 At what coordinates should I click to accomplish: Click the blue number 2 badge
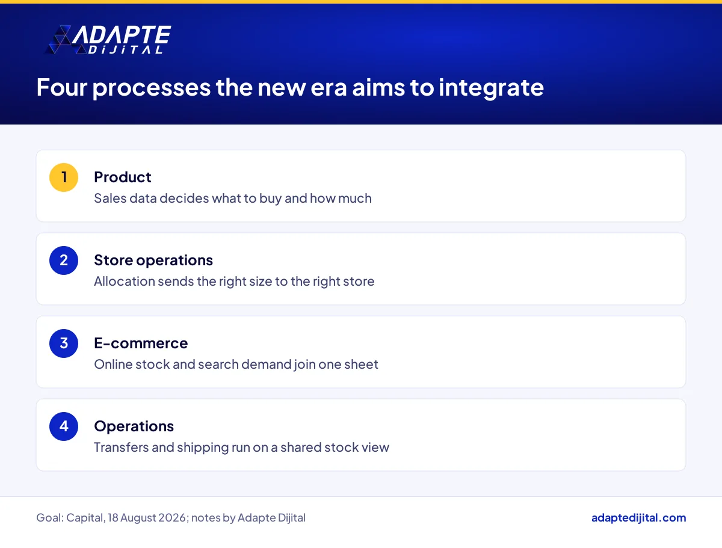tap(64, 260)
